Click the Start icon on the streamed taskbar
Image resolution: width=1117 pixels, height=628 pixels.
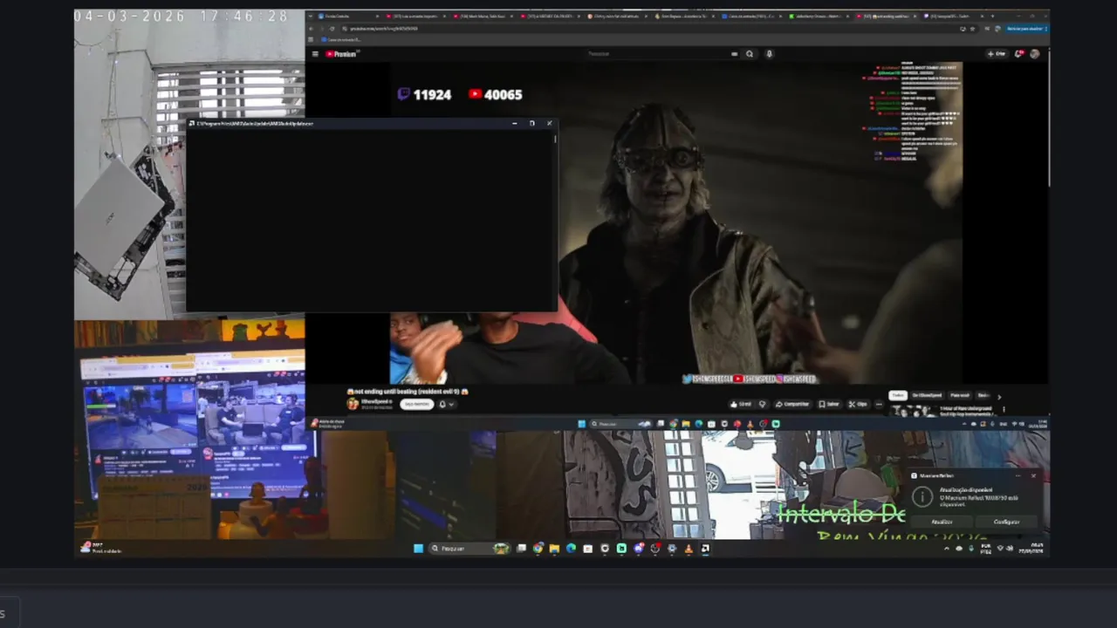click(x=581, y=424)
